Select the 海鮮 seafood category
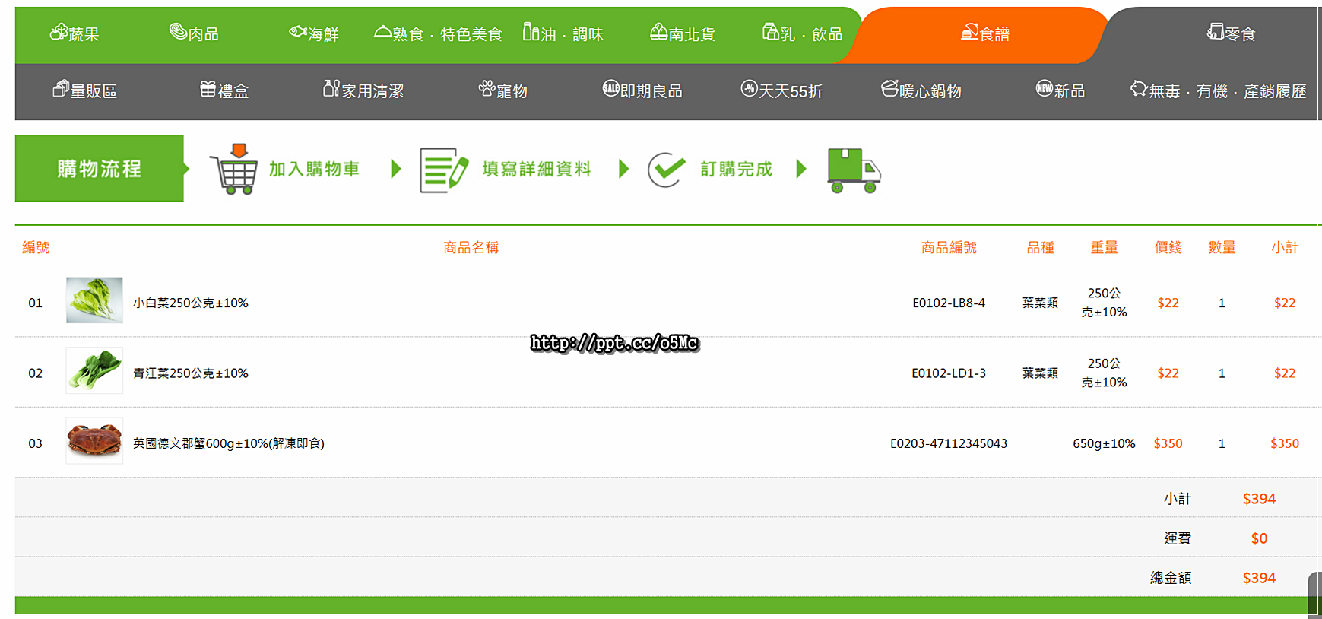 coord(313,33)
